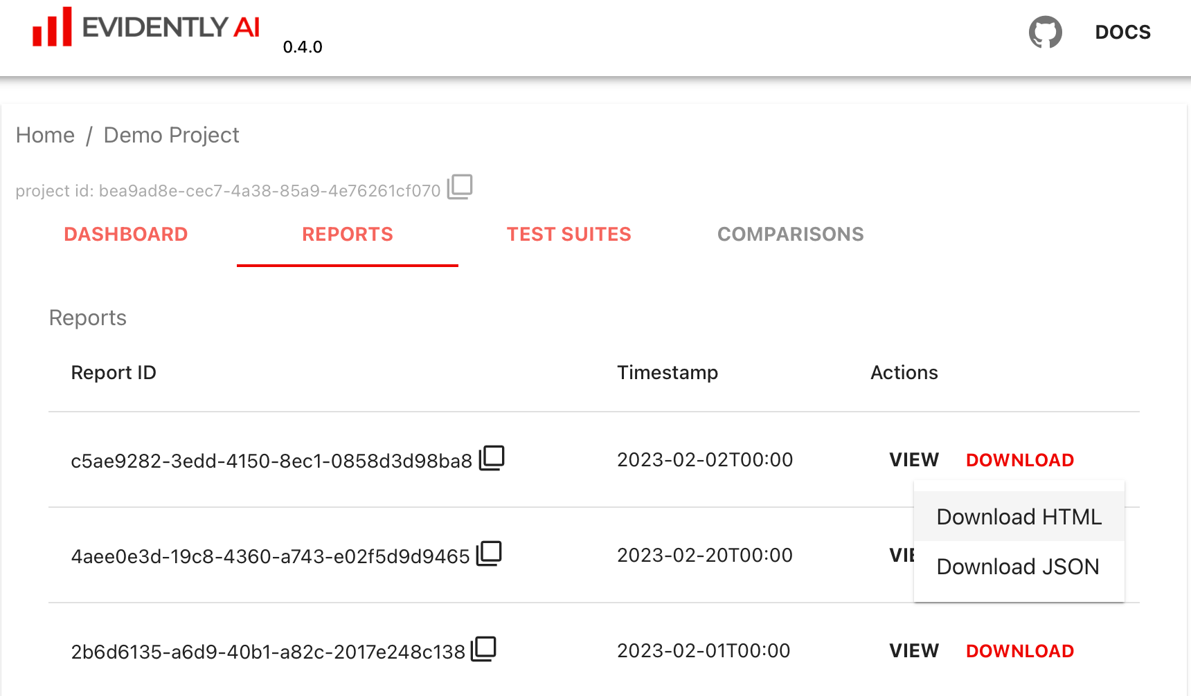Open the DOWNLOAD dropdown for the first report
The image size is (1191, 696).
[1019, 459]
